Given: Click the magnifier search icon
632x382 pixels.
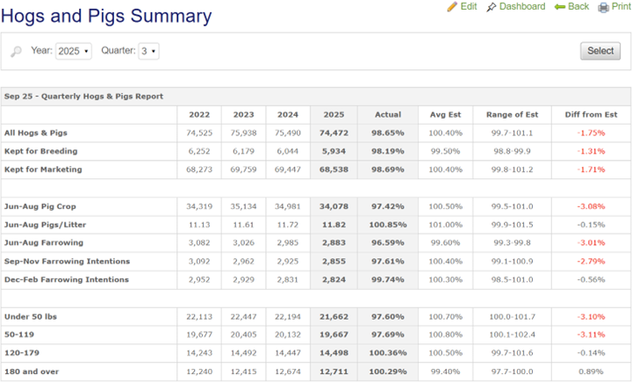Looking at the screenshot, I should coord(16,52).
